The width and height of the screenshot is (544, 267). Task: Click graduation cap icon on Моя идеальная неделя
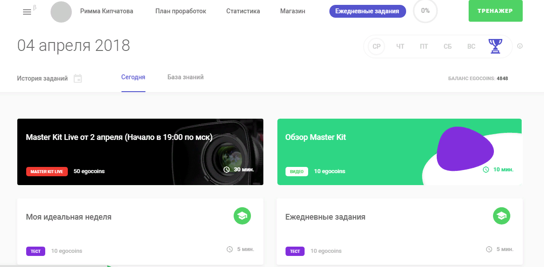pyautogui.click(x=242, y=216)
